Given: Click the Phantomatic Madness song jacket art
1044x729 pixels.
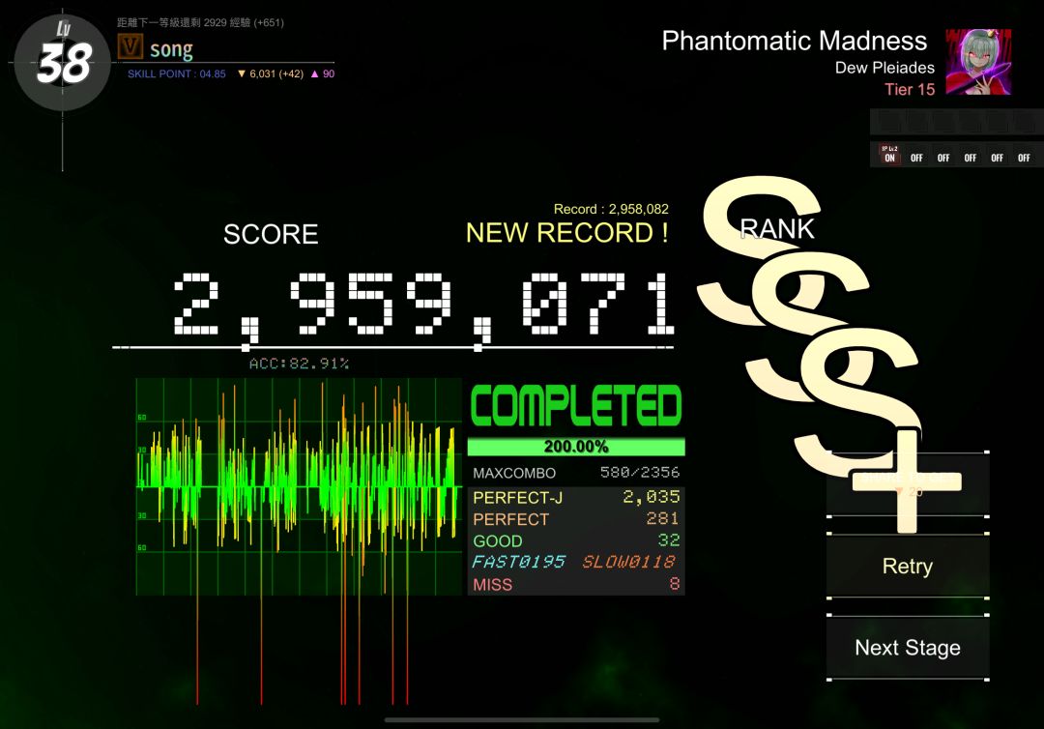Looking at the screenshot, I should 978,61.
